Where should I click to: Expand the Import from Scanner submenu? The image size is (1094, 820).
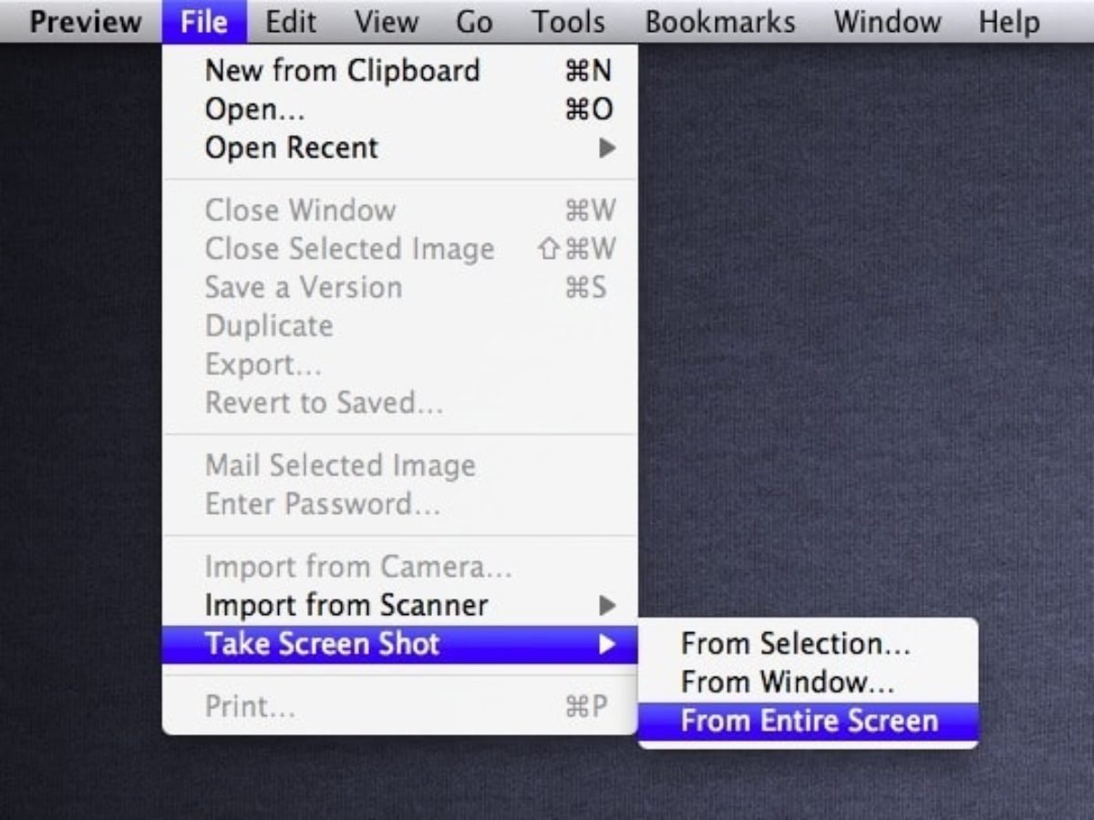tap(399, 605)
